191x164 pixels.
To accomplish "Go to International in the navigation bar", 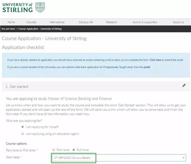I will [x=57, y=22].
